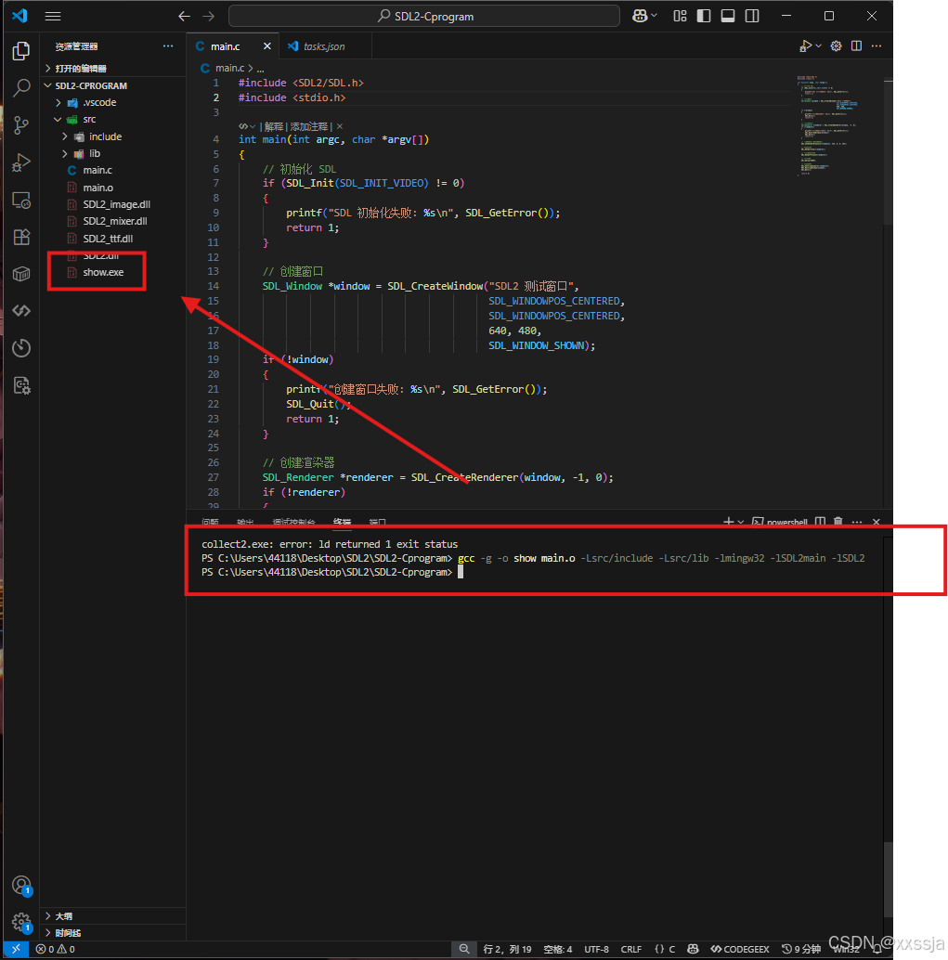Open the run button dropdown arrow
948x960 pixels.
pyautogui.click(x=818, y=45)
